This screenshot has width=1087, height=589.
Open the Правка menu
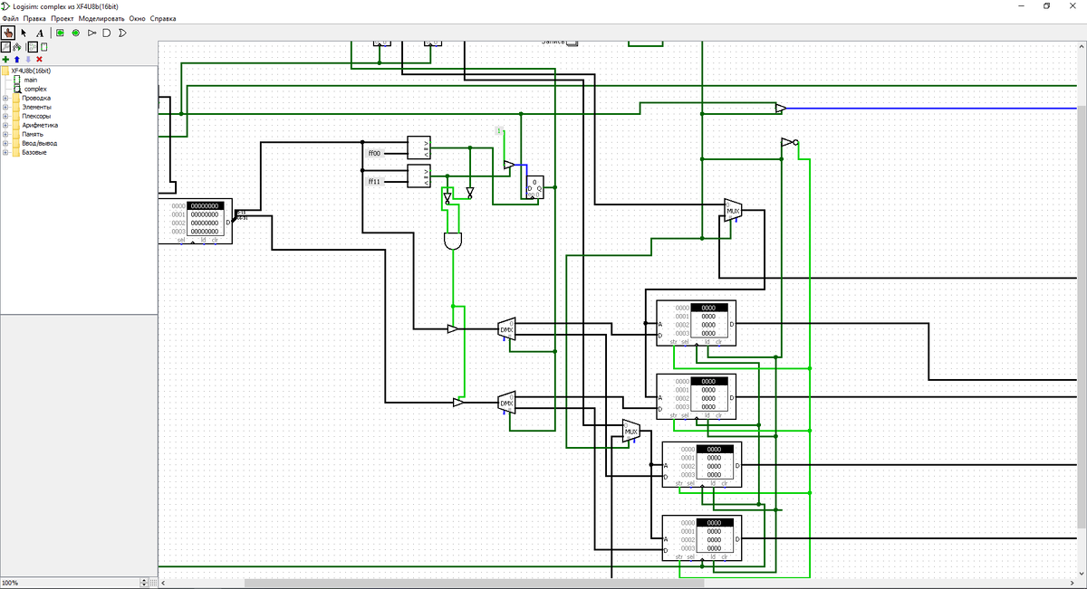coord(34,18)
